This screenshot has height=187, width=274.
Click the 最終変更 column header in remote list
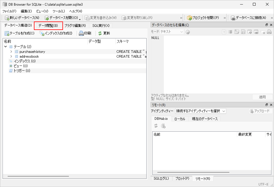(251, 134)
